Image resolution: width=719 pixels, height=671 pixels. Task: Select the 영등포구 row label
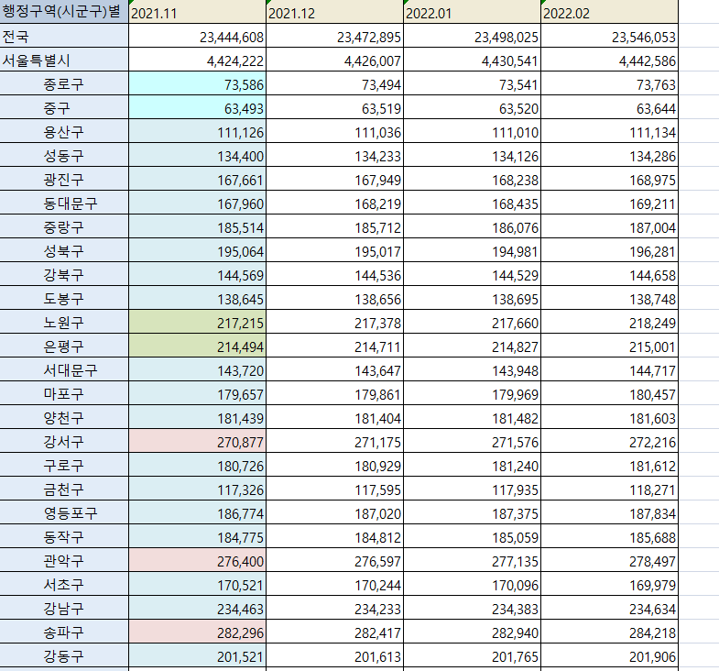[x=64, y=512]
